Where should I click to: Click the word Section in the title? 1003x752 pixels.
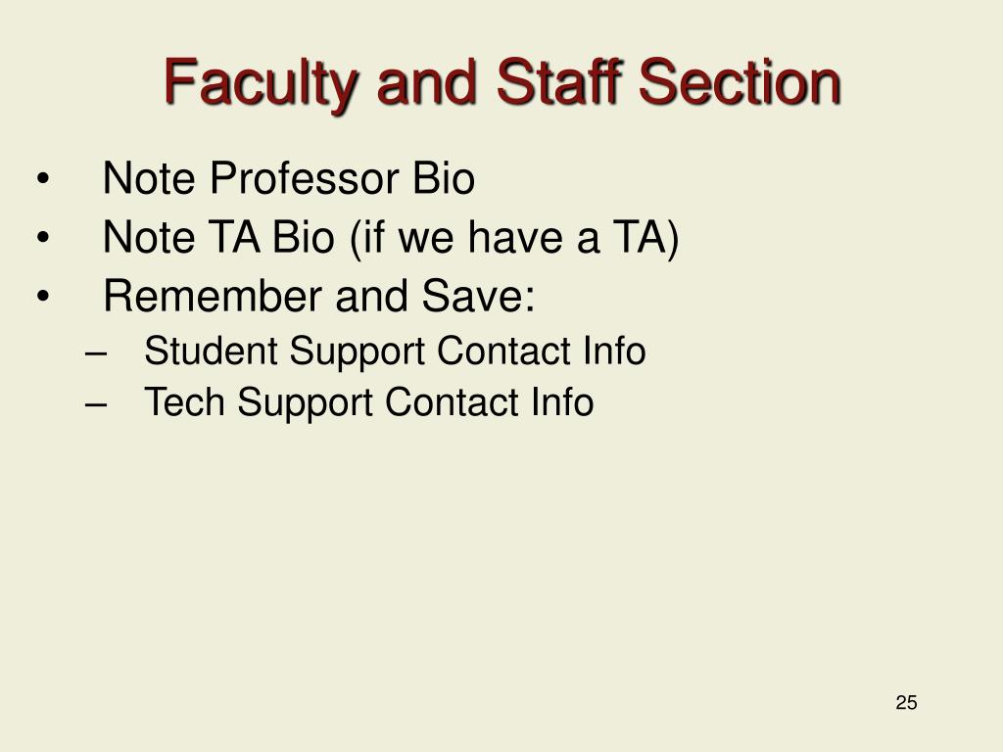click(740, 82)
